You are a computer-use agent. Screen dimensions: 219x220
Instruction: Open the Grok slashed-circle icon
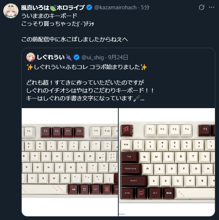[201, 7]
